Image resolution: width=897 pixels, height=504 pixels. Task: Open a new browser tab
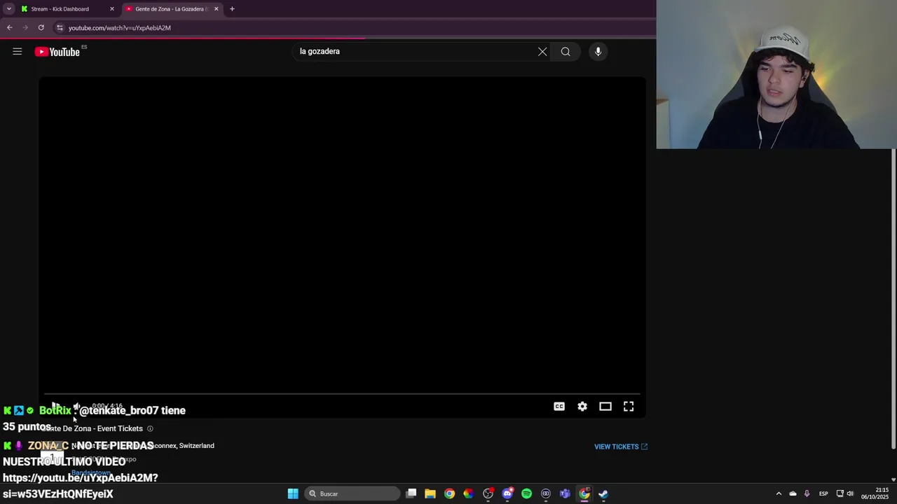(232, 9)
